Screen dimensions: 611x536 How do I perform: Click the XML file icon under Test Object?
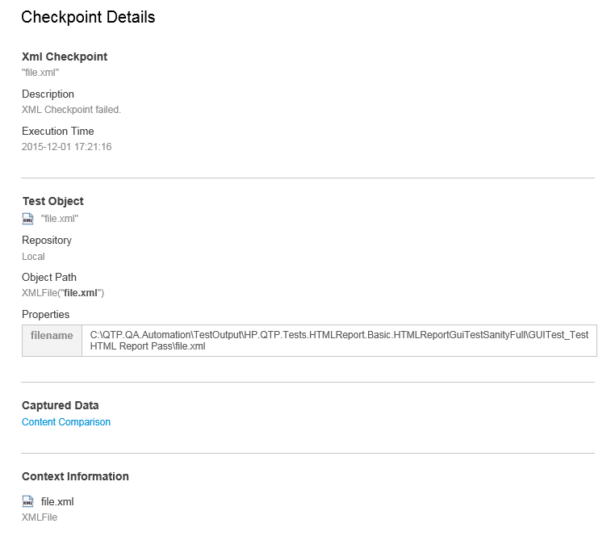point(28,218)
